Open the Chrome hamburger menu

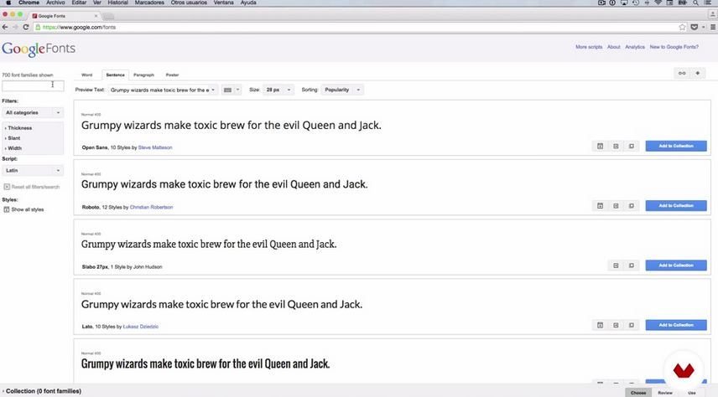click(x=713, y=28)
